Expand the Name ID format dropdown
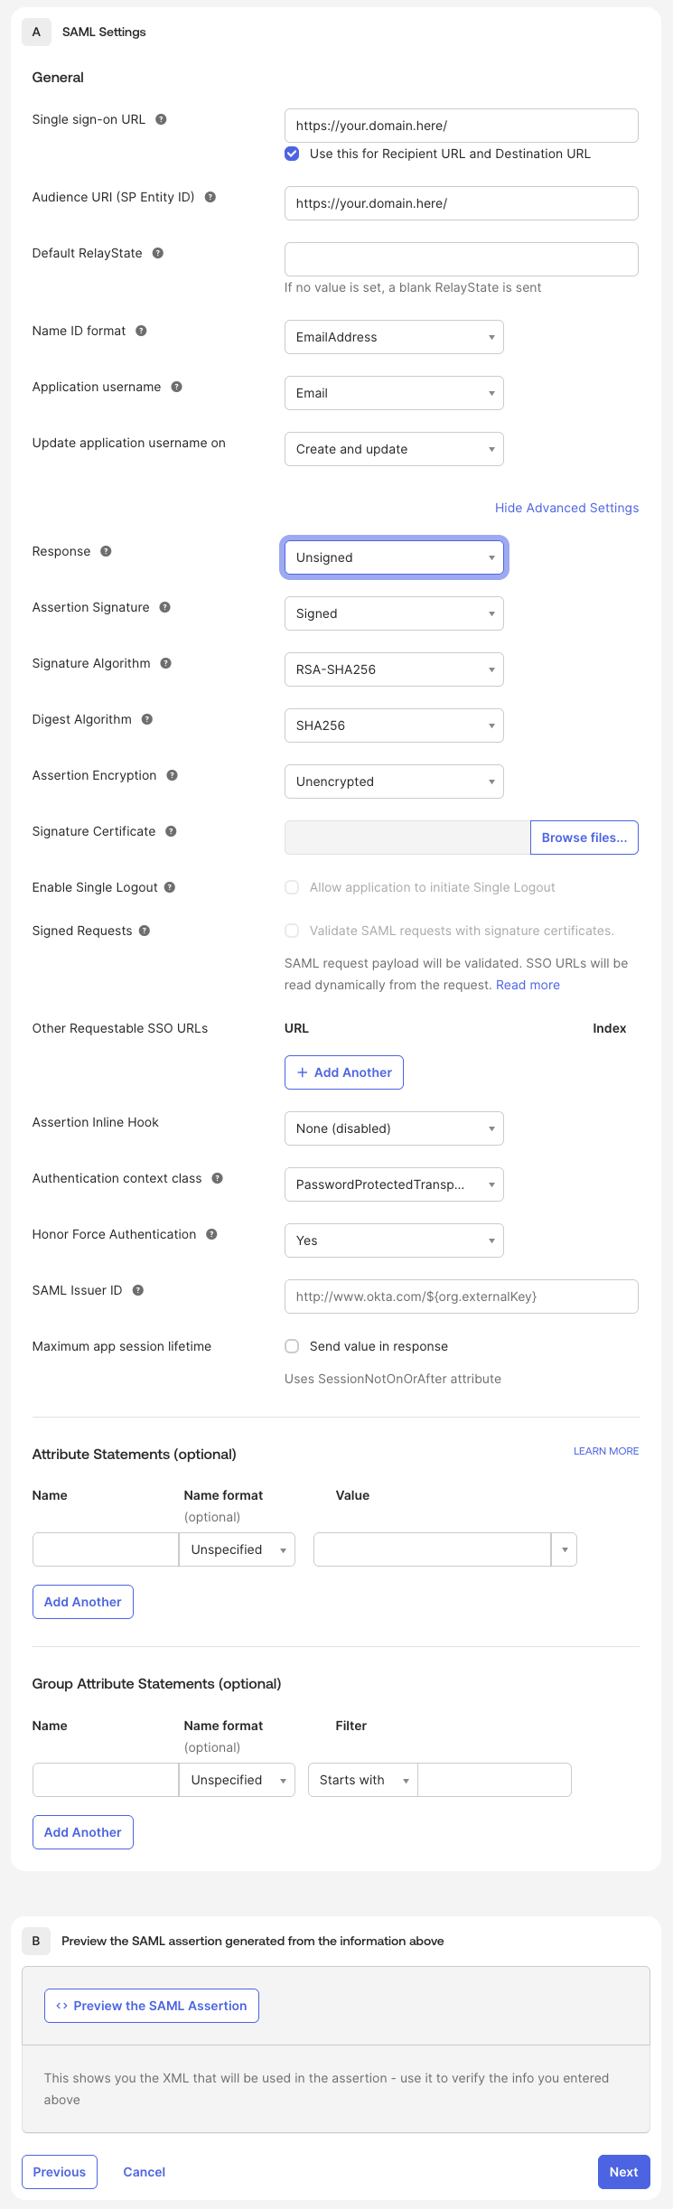Image resolution: width=673 pixels, height=2209 pixels. (x=394, y=336)
